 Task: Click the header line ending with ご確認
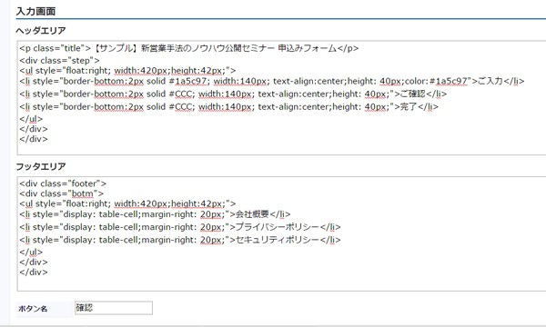pyautogui.click(x=233, y=94)
